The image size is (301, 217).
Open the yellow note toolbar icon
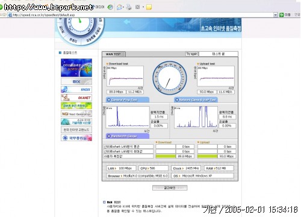click(x=149, y=7)
